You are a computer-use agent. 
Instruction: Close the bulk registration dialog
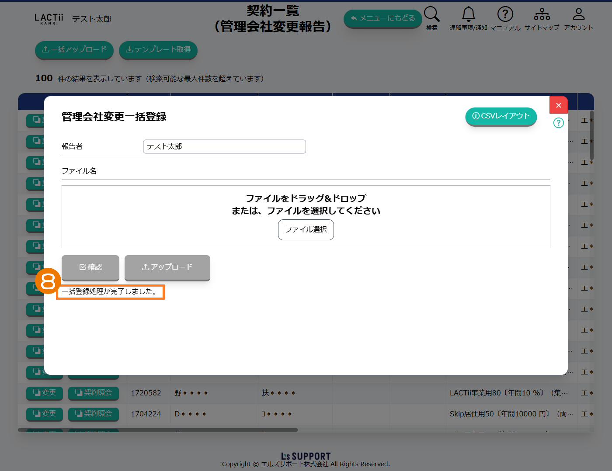pyautogui.click(x=558, y=105)
